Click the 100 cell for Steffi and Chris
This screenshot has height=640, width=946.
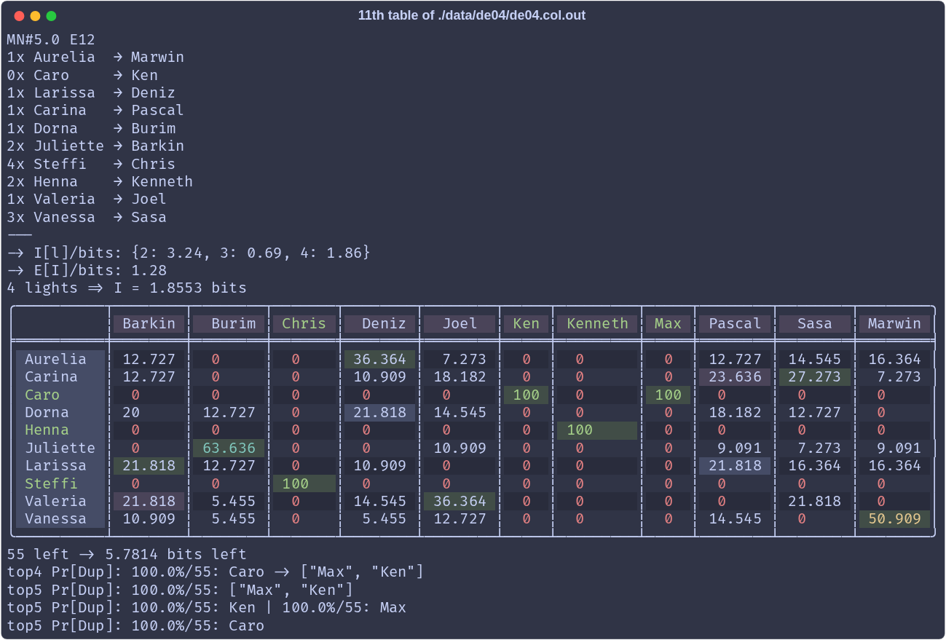pos(304,483)
